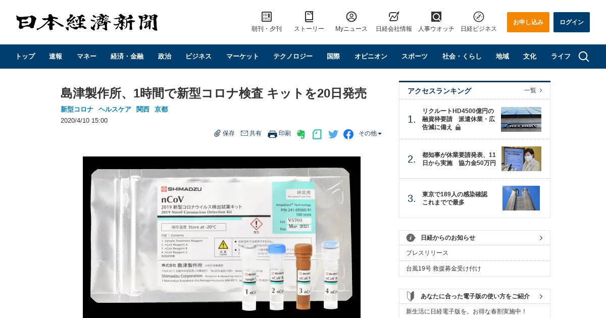Image resolution: width=606 pixels, height=318 pixels.
Task: Open 新生活に日経電子版を link
Action: [x=466, y=311]
